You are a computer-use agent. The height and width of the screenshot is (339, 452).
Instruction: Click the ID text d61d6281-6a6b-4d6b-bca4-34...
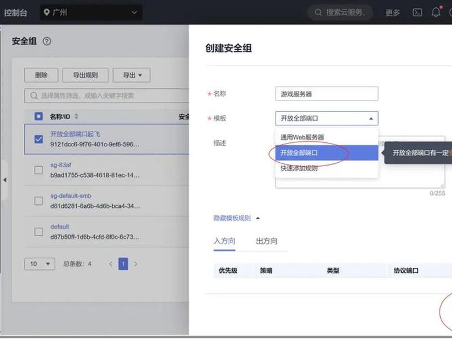[95, 206]
